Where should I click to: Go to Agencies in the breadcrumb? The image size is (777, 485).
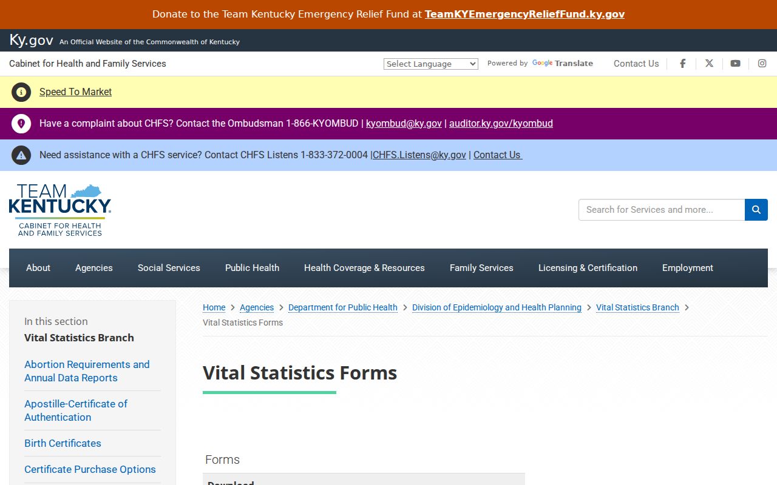[257, 307]
